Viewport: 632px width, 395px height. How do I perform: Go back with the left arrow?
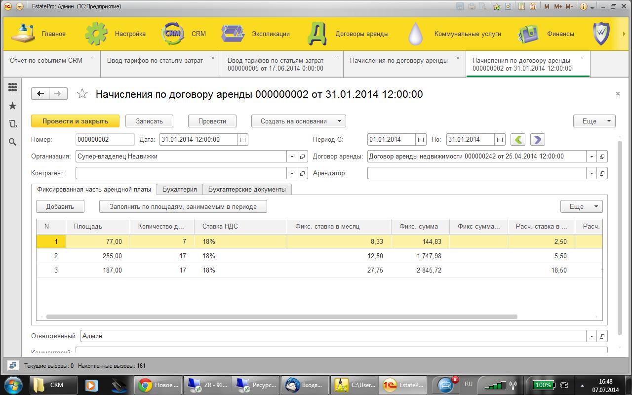tap(40, 94)
